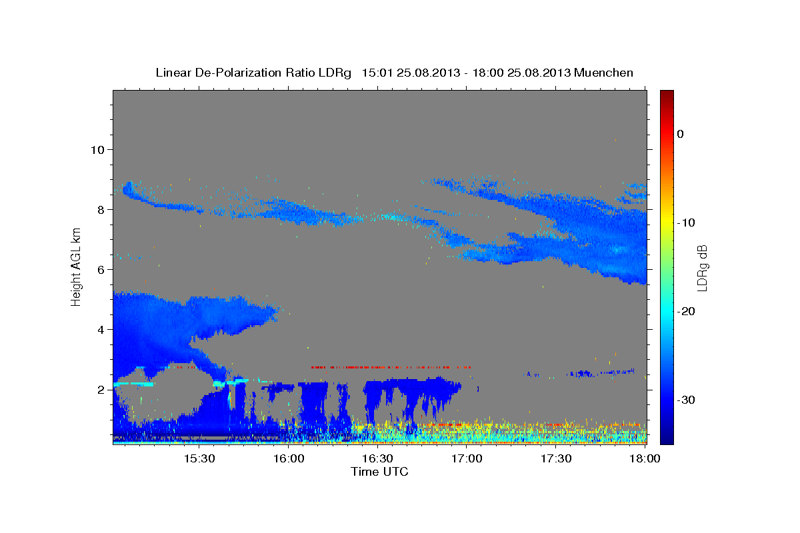Viewport: 800px width, 533px height.
Task: Click the 'Height AGL km' axis label
Action: pyautogui.click(x=77, y=266)
